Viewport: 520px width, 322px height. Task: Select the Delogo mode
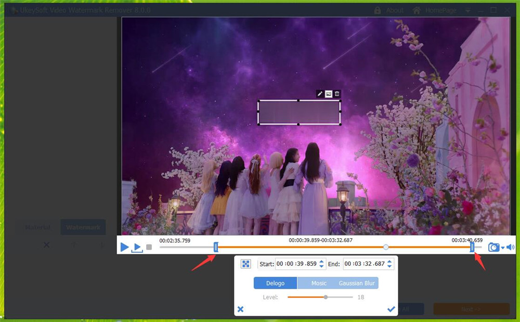pyautogui.click(x=275, y=283)
